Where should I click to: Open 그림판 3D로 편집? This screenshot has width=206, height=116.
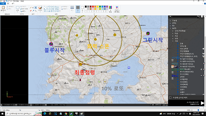(117, 9)
